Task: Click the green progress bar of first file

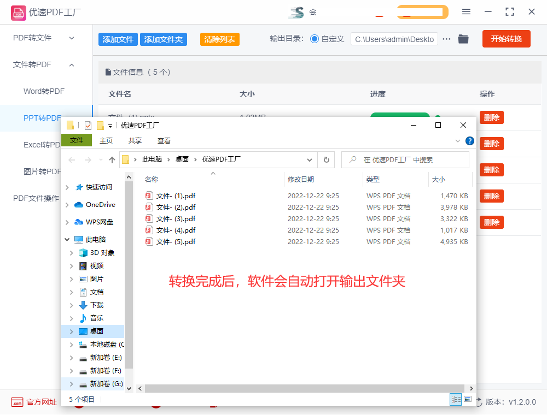Action: (x=400, y=115)
